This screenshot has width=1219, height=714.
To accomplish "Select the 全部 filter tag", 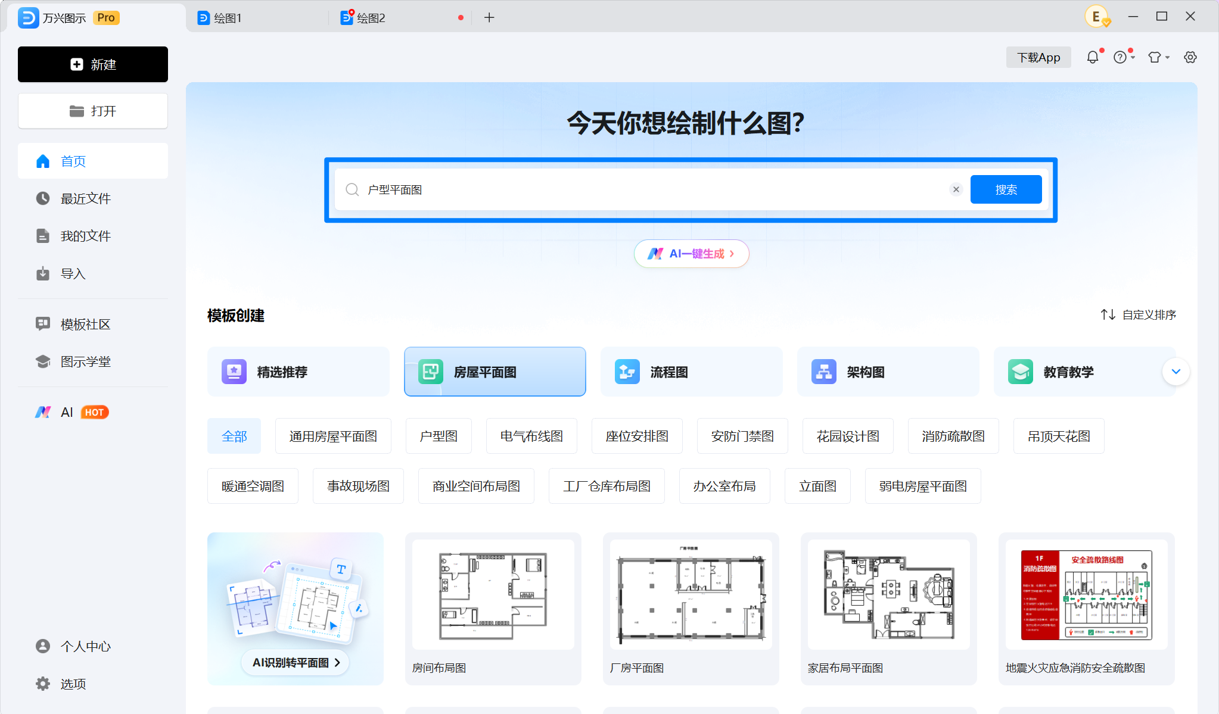I will pos(234,436).
